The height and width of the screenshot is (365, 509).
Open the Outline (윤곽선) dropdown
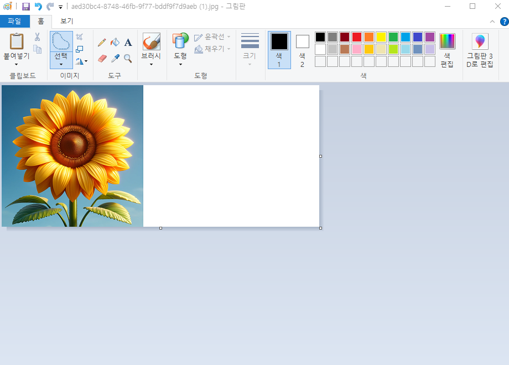[212, 37]
